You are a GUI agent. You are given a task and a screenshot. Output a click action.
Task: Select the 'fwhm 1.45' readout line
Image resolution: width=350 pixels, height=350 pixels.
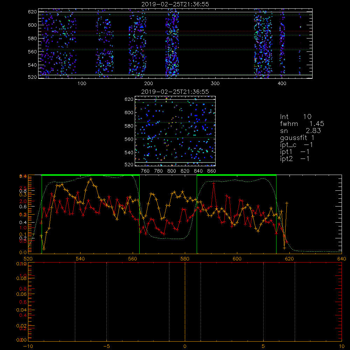(302, 124)
